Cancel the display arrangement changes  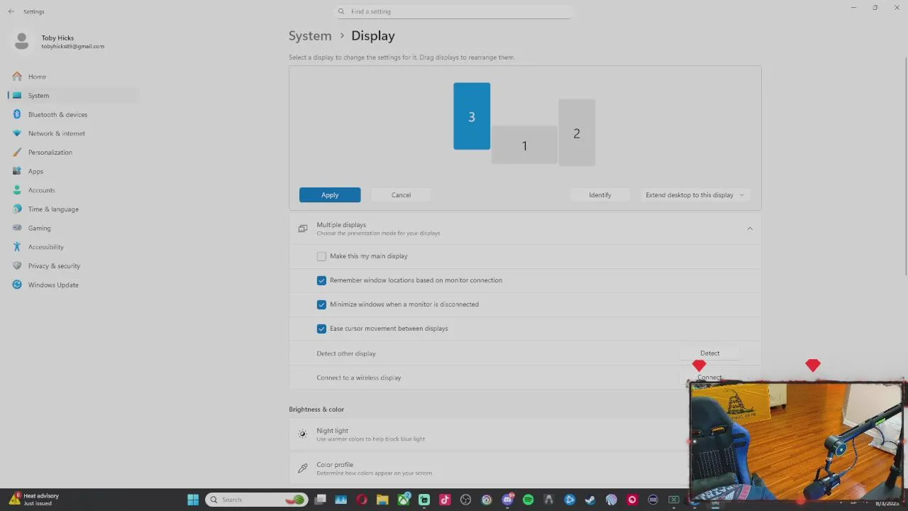401,194
